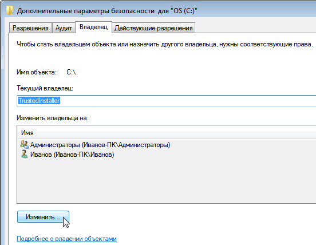Open the Подробнее о владении объектами link
This screenshot has height=245, width=316.
66,239
